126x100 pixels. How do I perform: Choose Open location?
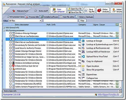pyautogui.click(x=102, y=66)
